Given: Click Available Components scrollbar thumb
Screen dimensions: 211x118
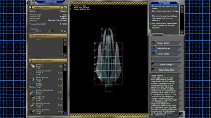Looking at the screenshot, I should tap(65, 69).
